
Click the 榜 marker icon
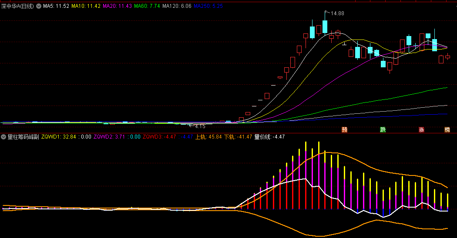(447, 129)
